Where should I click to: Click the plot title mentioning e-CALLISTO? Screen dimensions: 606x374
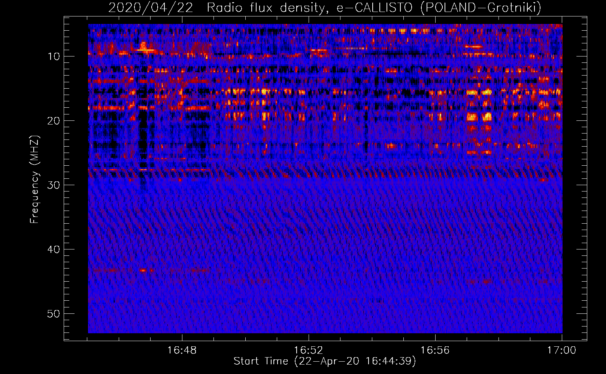[325, 7]
